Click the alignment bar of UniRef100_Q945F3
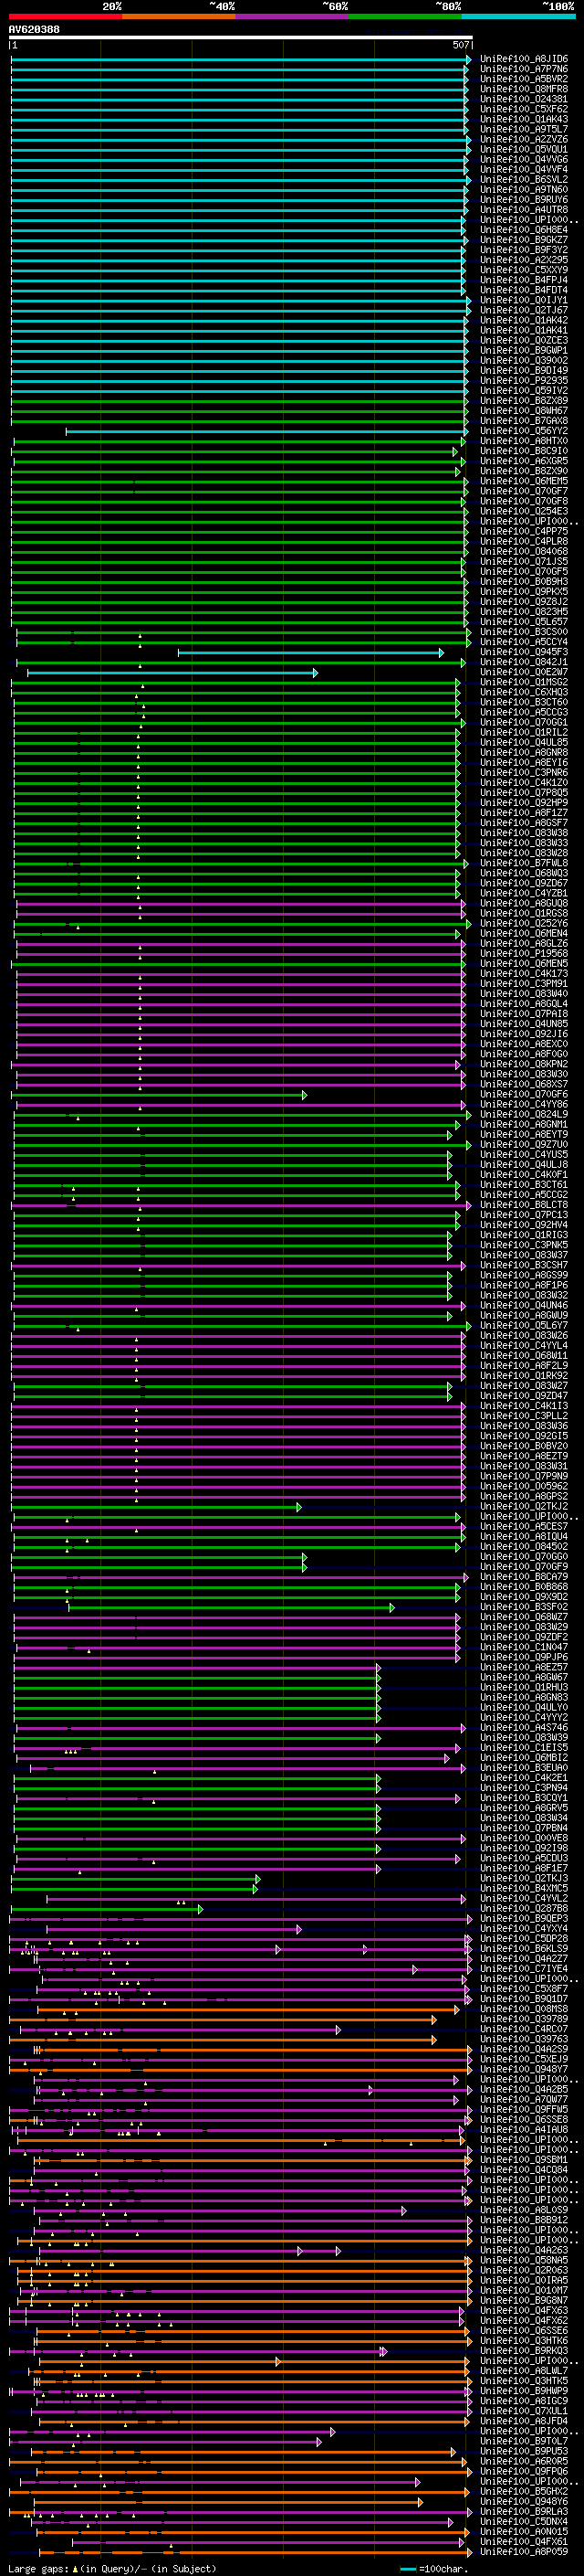Image resolution: width=584 pixels, height=2576 pixels. [x=310, y=652]
